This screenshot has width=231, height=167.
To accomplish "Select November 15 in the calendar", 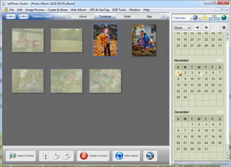I will tap(178, 85).
